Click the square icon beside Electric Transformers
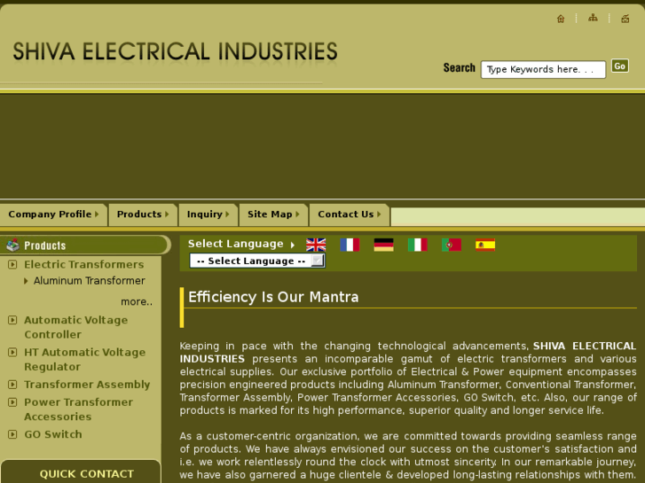Image resolution: width=645 pixels, height=483 pixels. [x=12, y=264]
